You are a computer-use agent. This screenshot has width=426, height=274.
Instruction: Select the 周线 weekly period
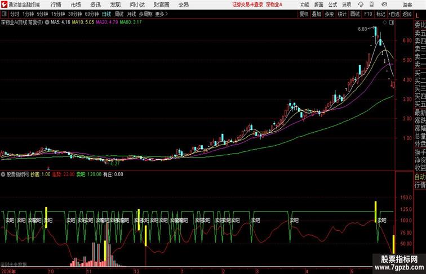119,14
